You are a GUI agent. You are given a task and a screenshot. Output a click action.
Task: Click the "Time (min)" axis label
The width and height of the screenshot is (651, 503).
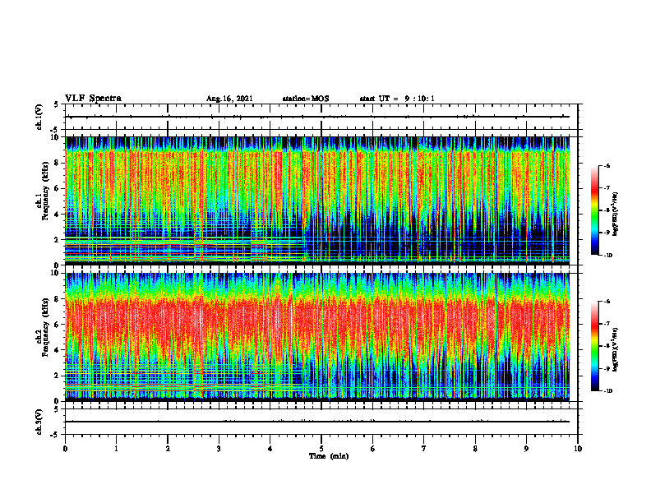point(329,456)
